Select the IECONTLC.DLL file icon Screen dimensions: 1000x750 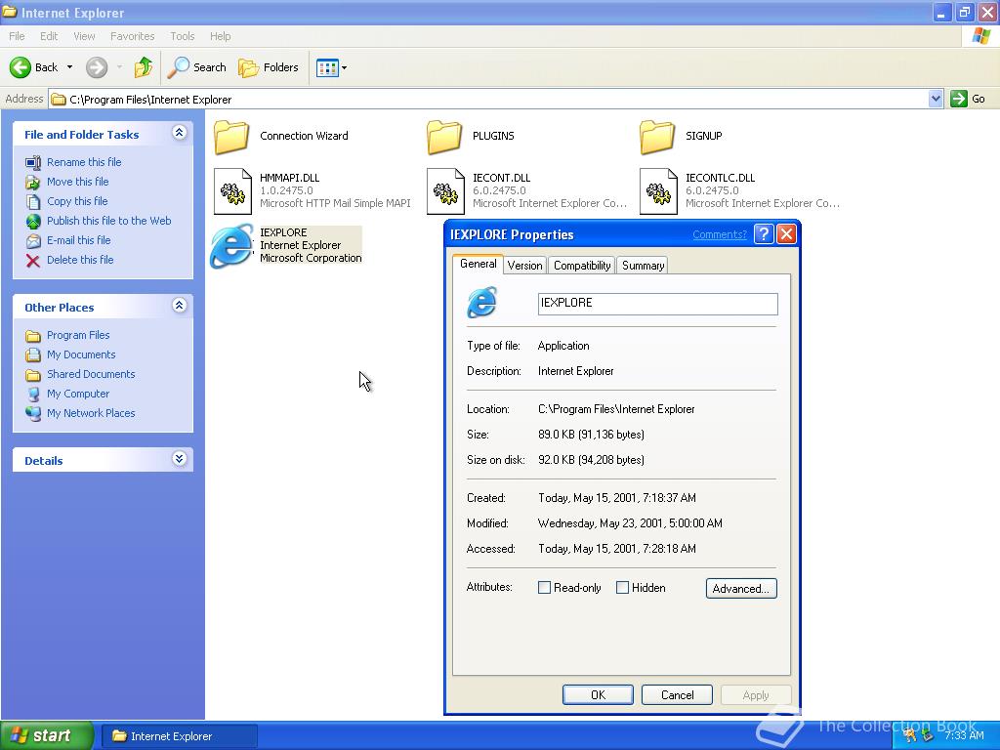[x=658, y=191]
